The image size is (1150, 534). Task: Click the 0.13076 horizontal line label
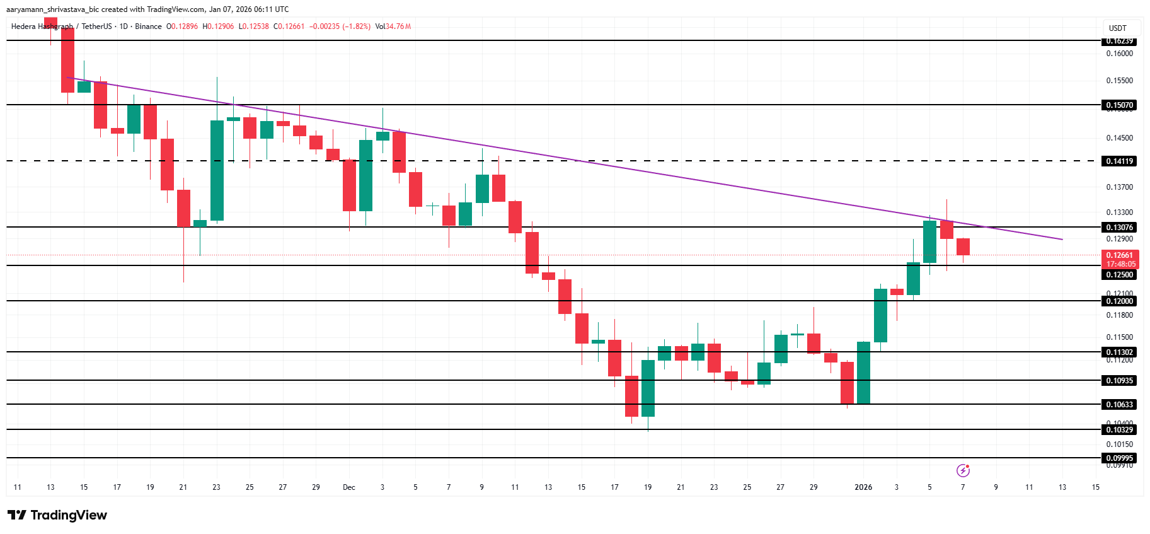pos(1119,228)
